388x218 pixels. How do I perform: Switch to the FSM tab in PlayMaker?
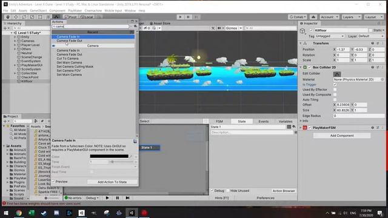[x=219, y=121]
